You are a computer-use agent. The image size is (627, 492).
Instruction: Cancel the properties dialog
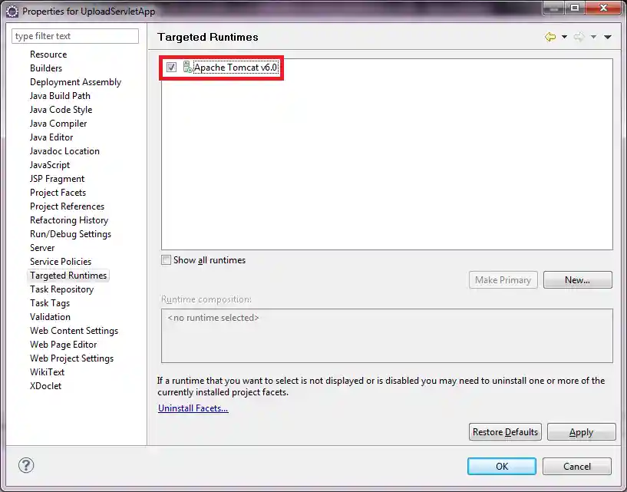click(x=576, y=466)
